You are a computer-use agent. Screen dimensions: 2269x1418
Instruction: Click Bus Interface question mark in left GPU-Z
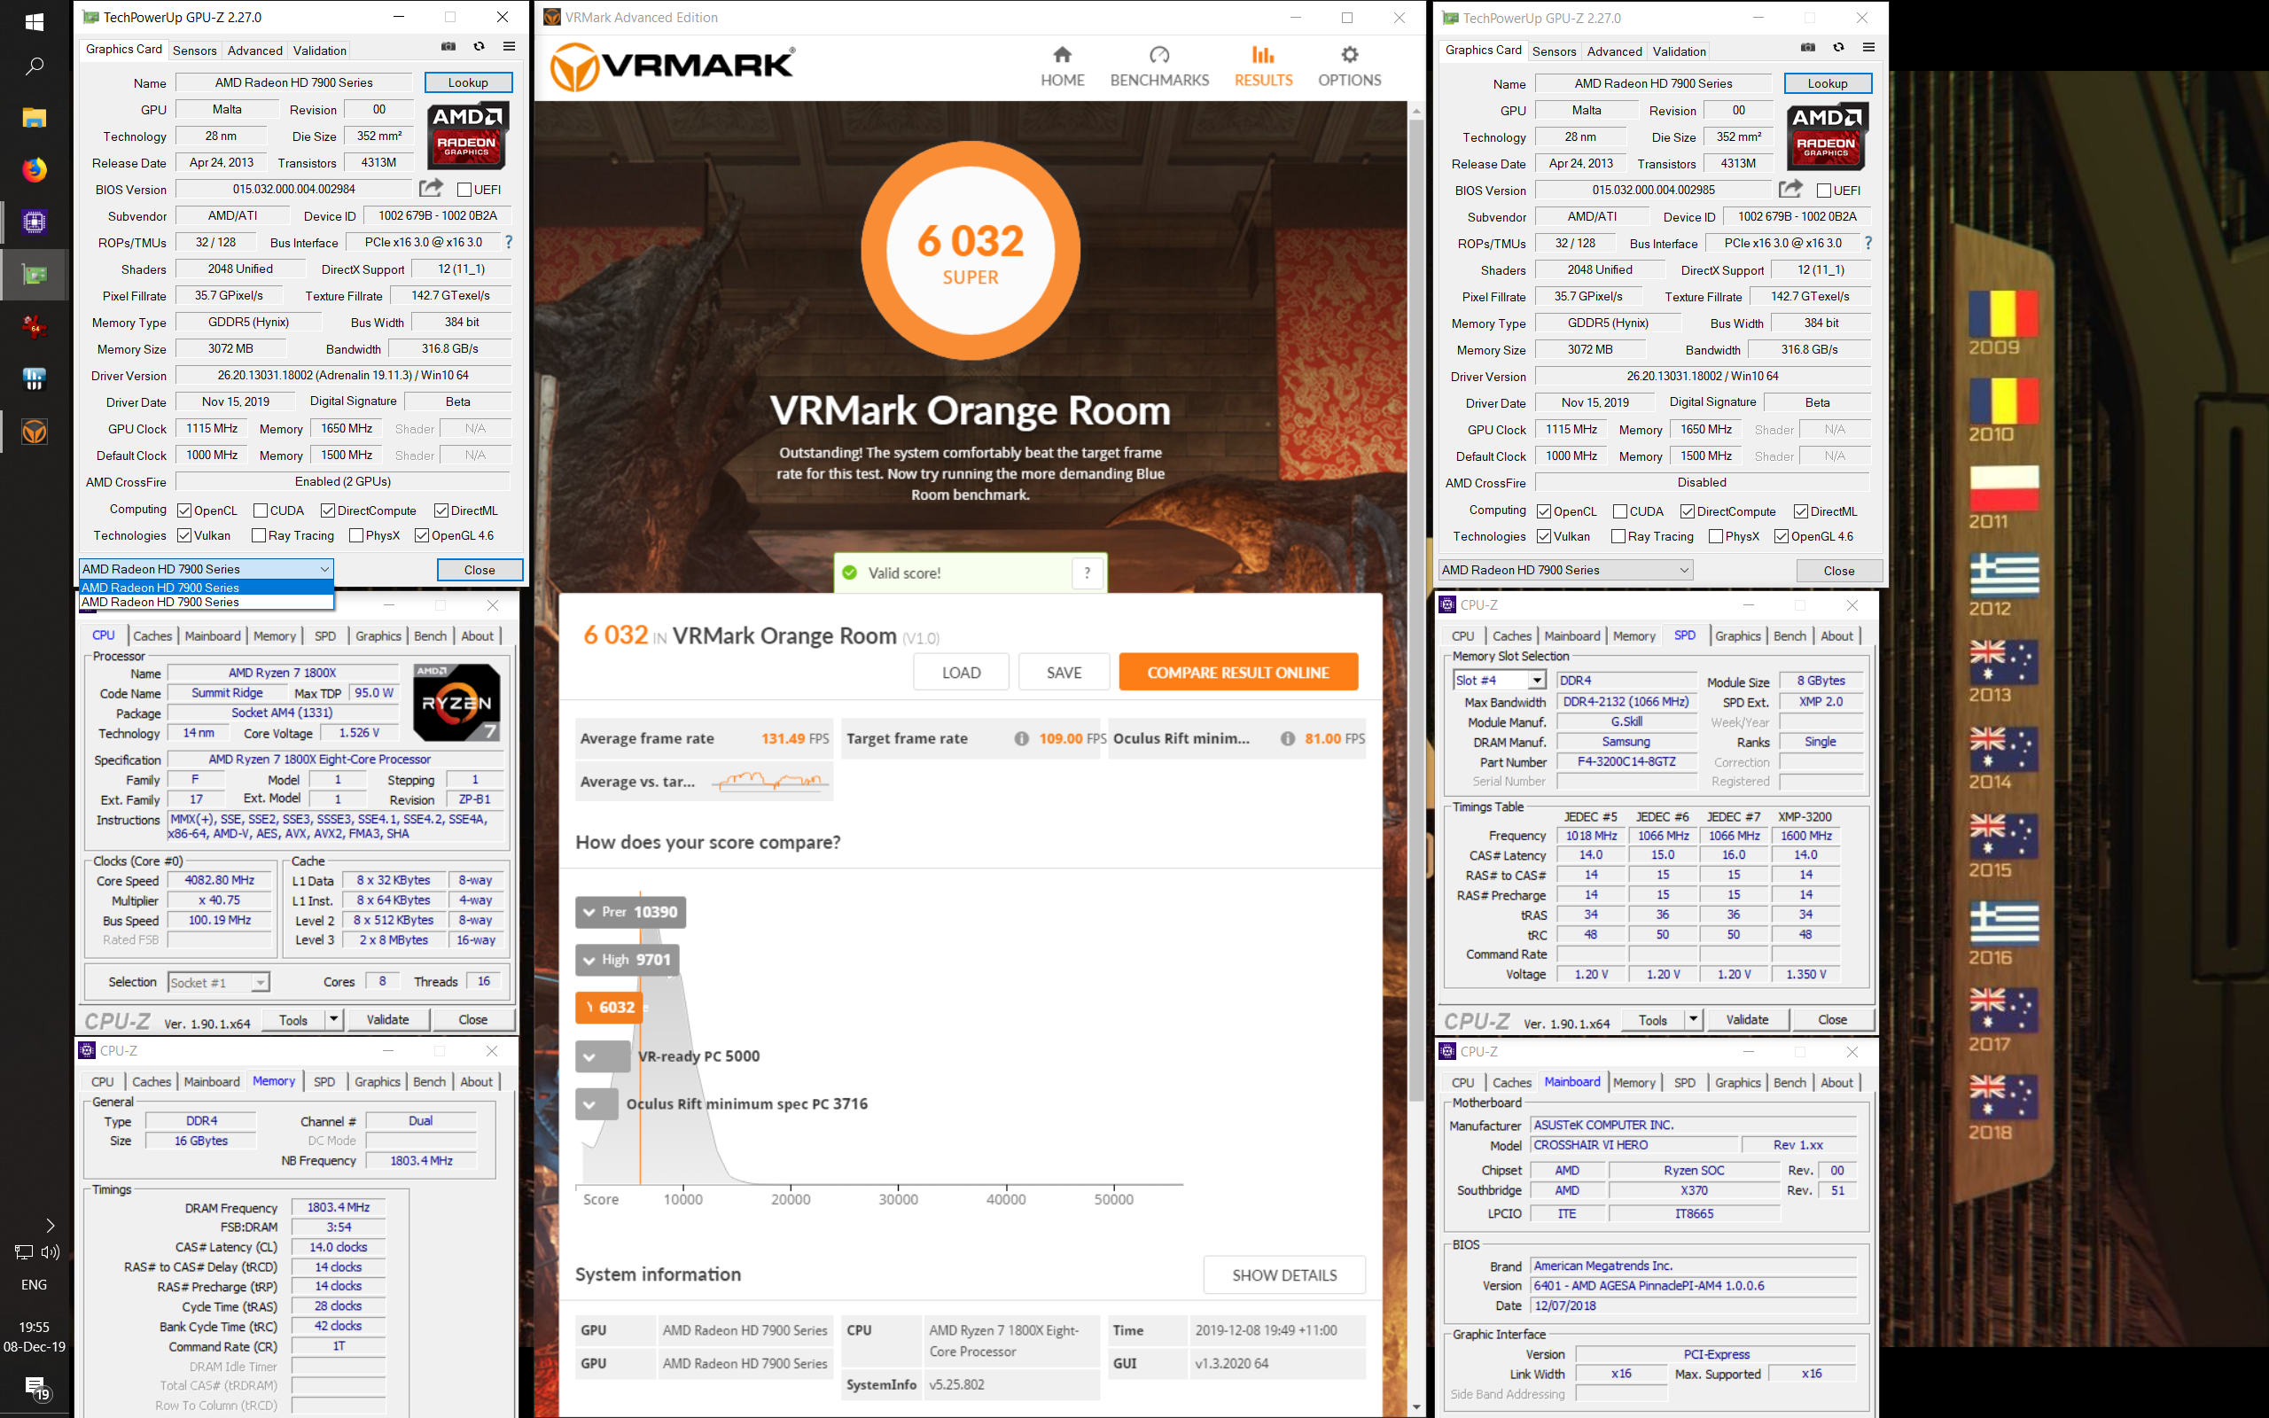click(x=508, y=242)
